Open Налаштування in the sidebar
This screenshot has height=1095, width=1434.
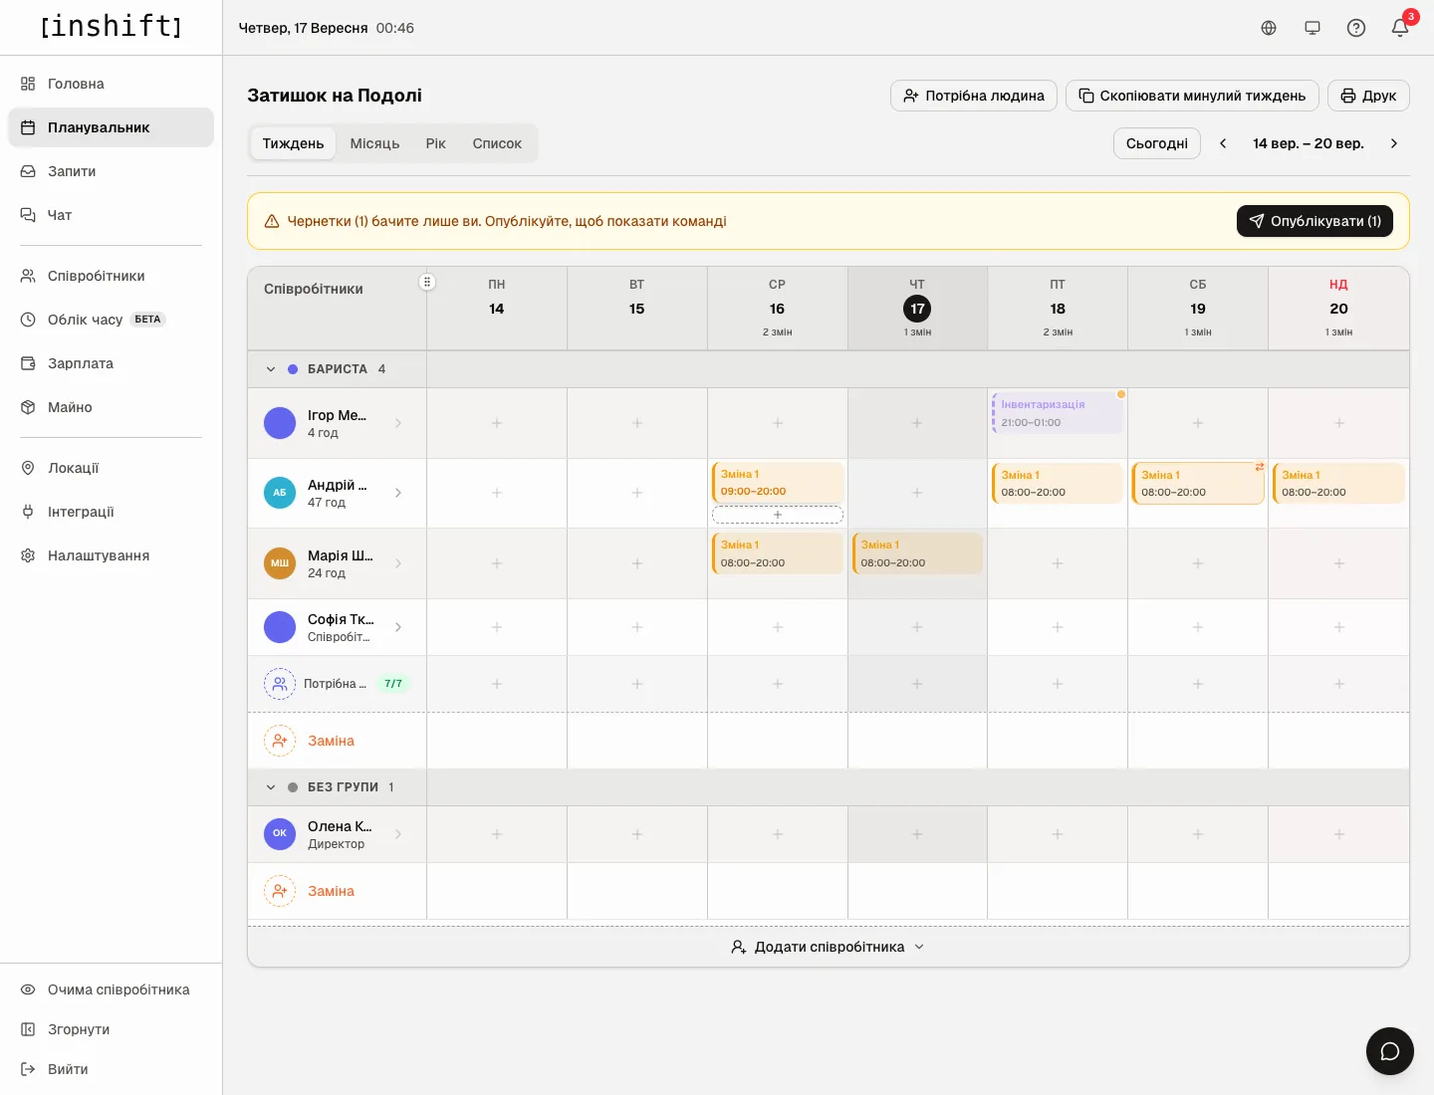click(111, 555)
